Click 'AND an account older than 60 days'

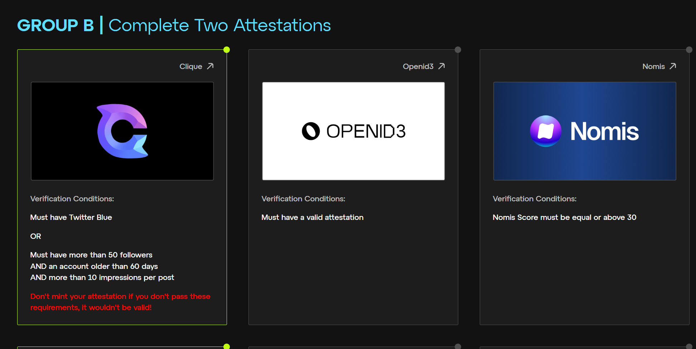pos(94,266)
